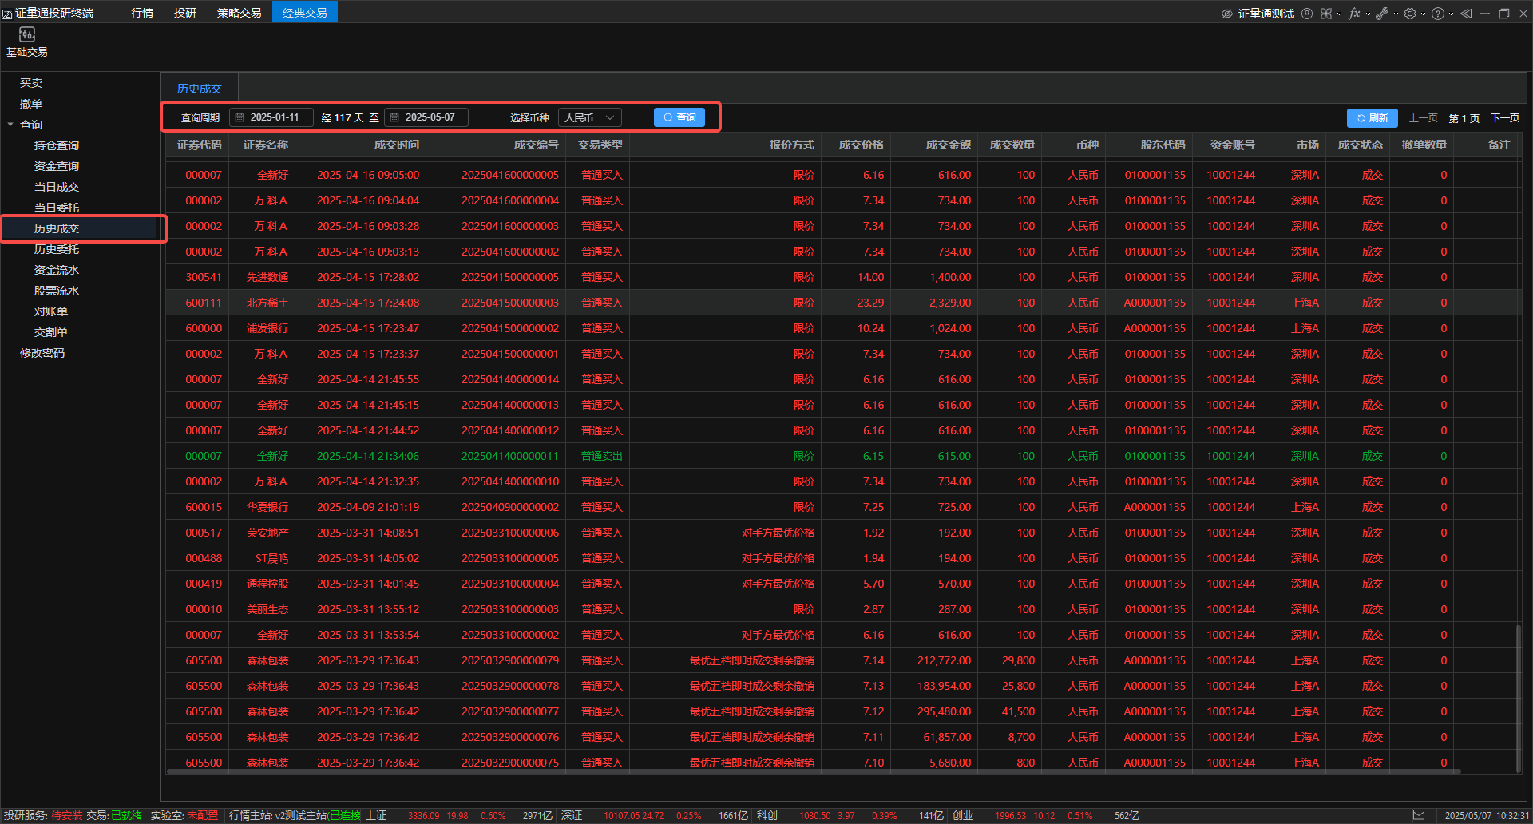Viewport: 1533px width, 824px height.
Task: Click the 创业 index in status bar
Action: 962,815
